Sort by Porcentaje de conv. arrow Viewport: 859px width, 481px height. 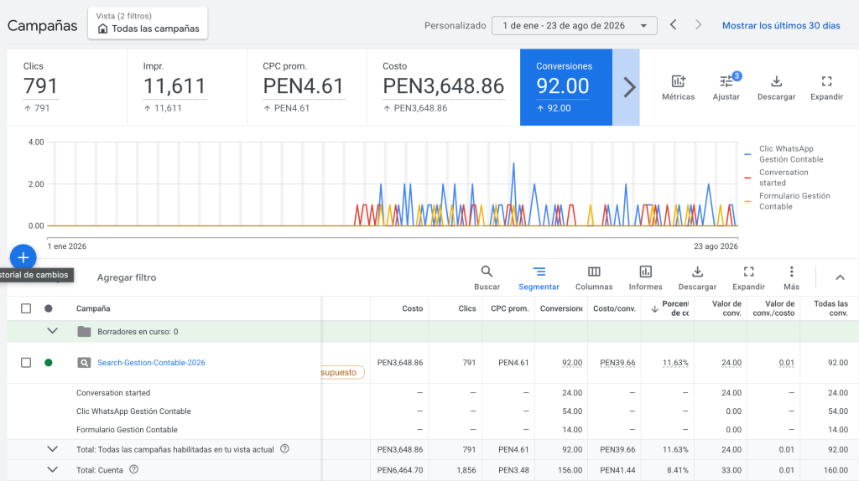[654, 308]
